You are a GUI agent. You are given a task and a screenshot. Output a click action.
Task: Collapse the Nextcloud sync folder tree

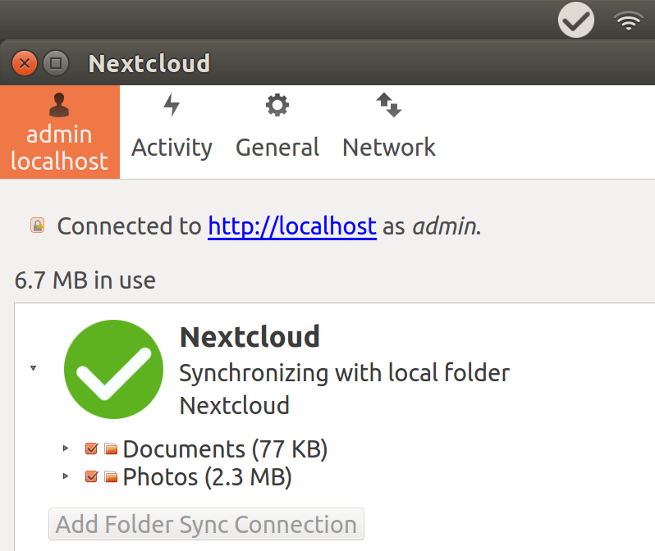pos(34,368)
